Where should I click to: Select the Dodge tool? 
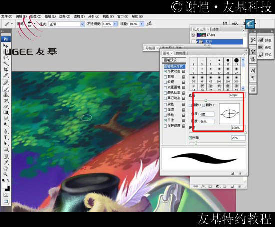[6, 124]
